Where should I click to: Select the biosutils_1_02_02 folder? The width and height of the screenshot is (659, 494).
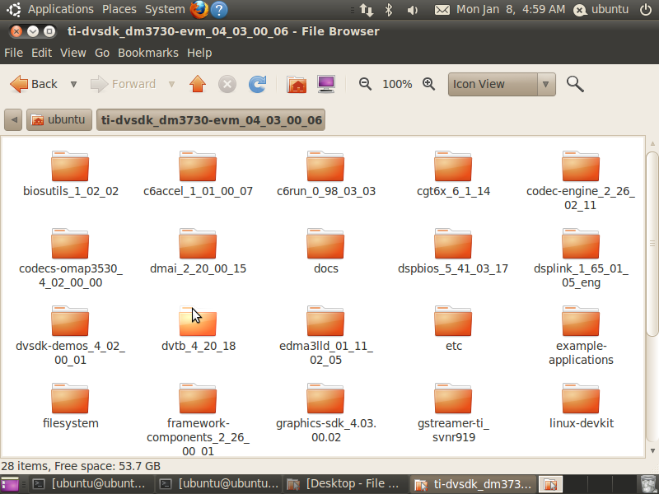coord(70,174)
